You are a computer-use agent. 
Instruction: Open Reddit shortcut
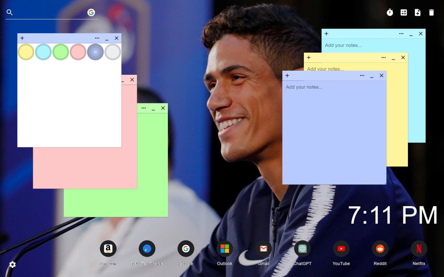coord(380,249)
